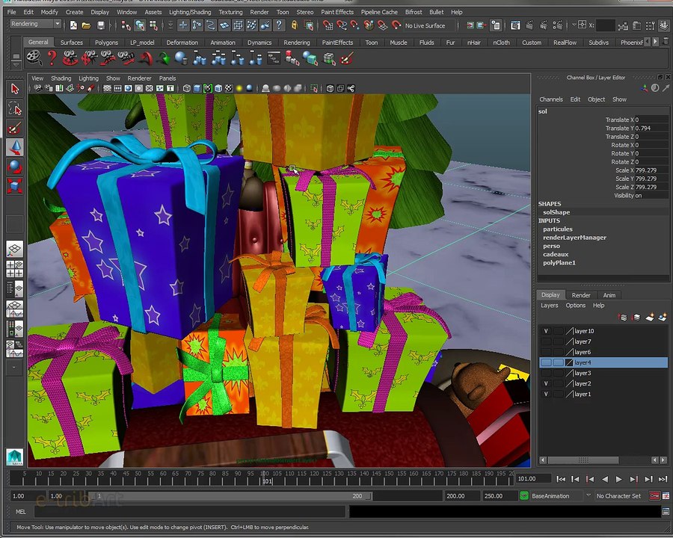Switch to the Dynamics shelf tab
Viewport: 673px width, 538px height.
(x=259, y=43)
